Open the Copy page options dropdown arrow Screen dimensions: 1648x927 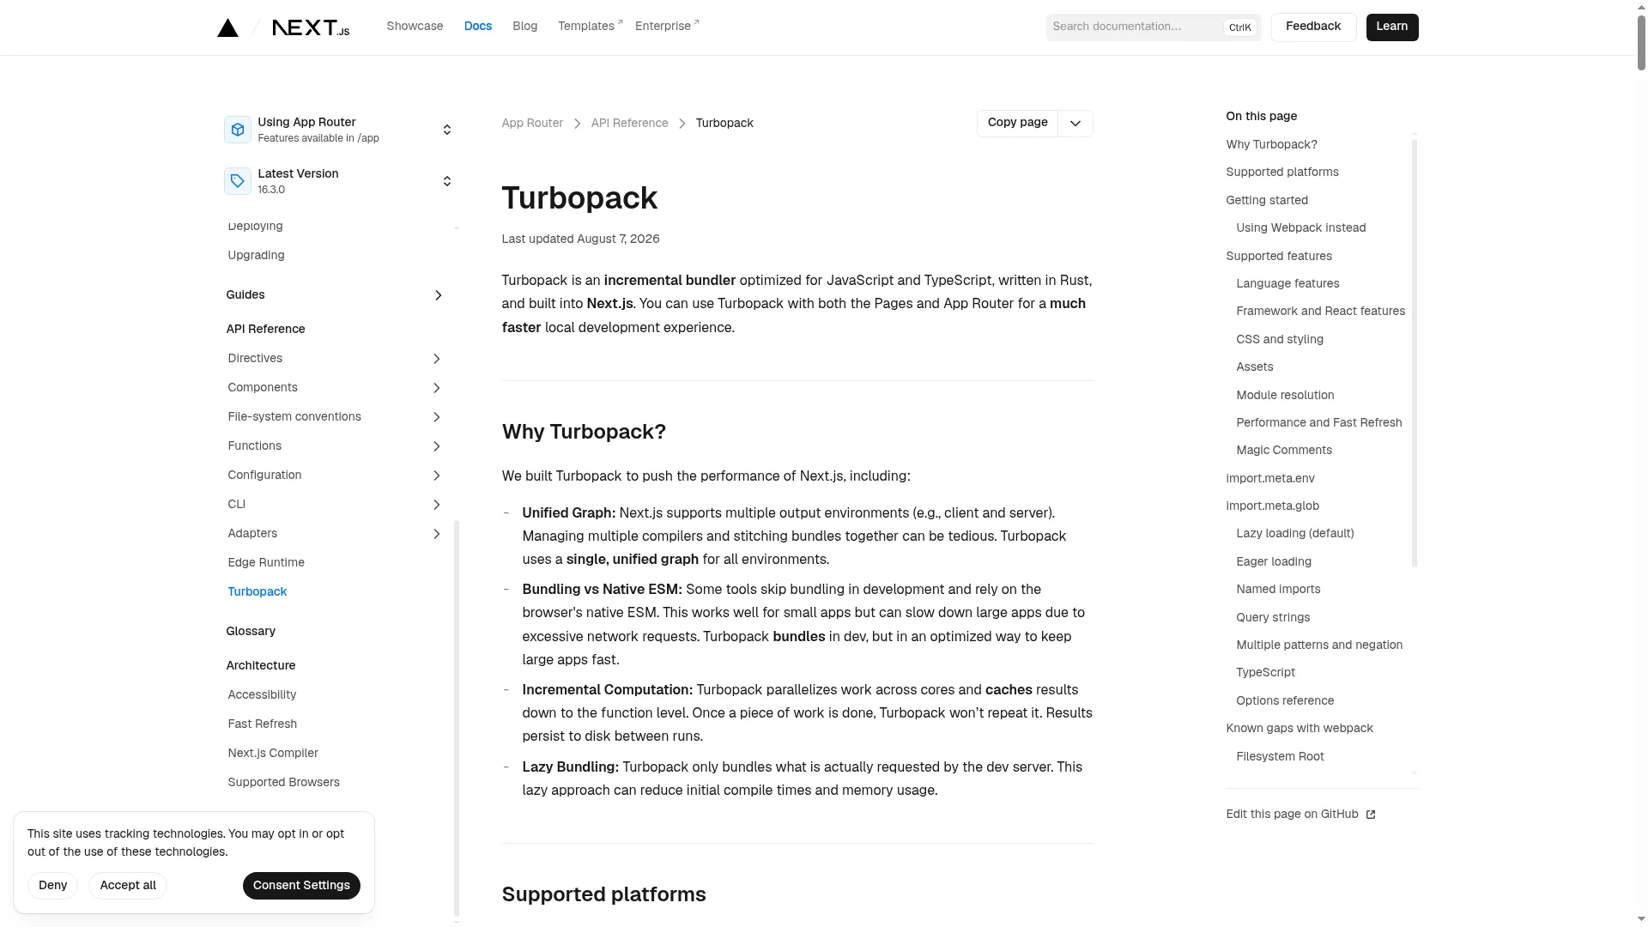[1075, 124]
